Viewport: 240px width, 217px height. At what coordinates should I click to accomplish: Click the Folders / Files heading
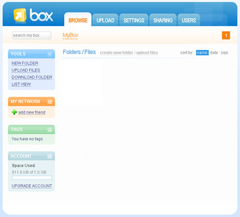pos(79,52)
